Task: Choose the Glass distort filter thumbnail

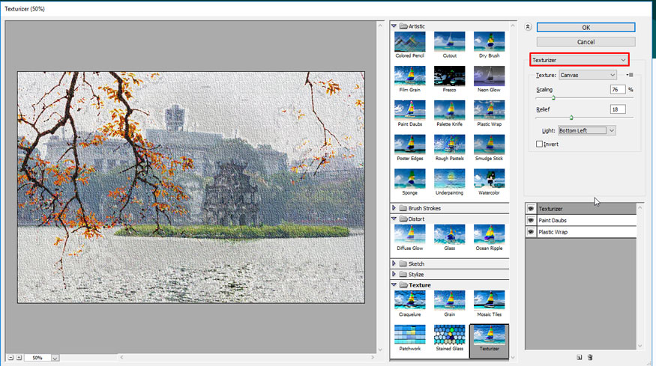Action: point(449,234)
